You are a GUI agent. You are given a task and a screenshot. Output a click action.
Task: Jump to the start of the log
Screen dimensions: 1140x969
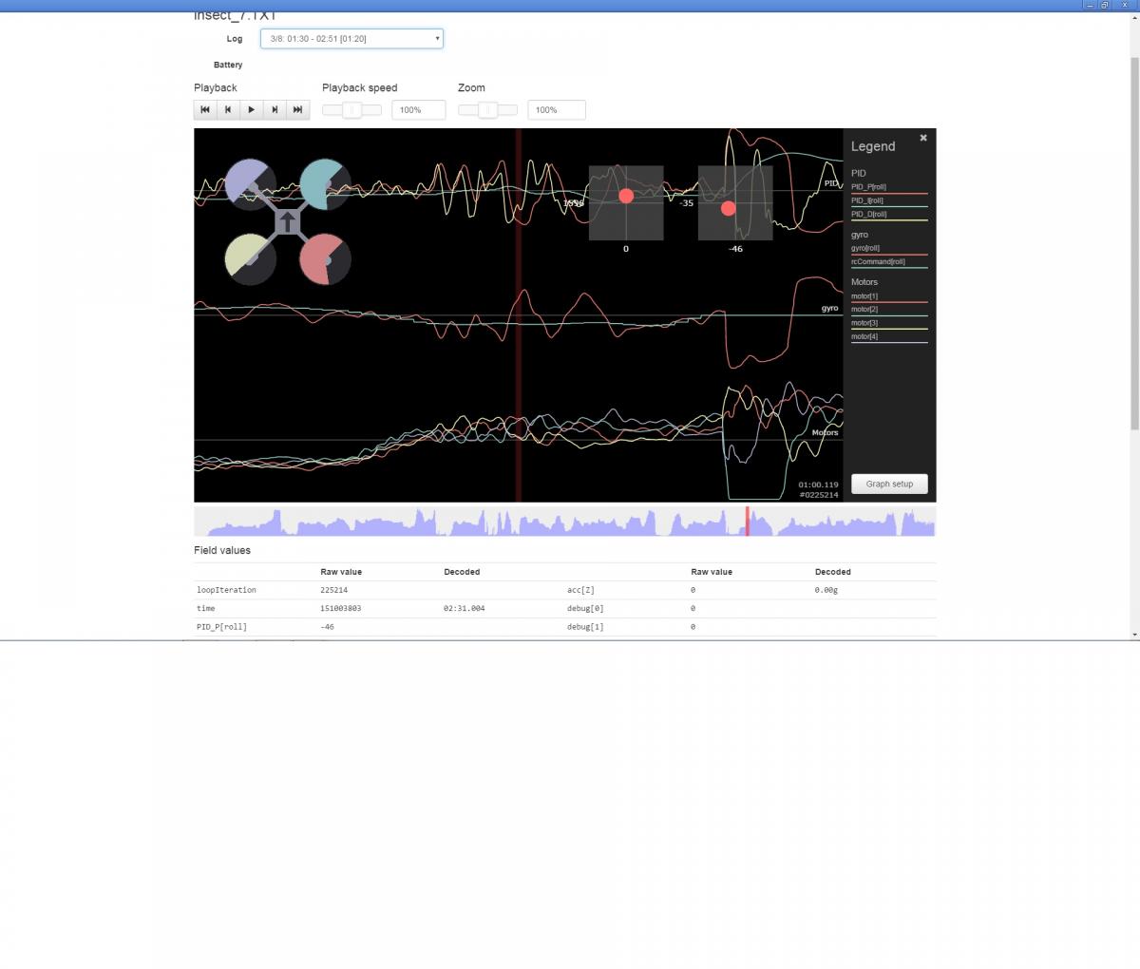pyautogui.click(x=205, y=109)
